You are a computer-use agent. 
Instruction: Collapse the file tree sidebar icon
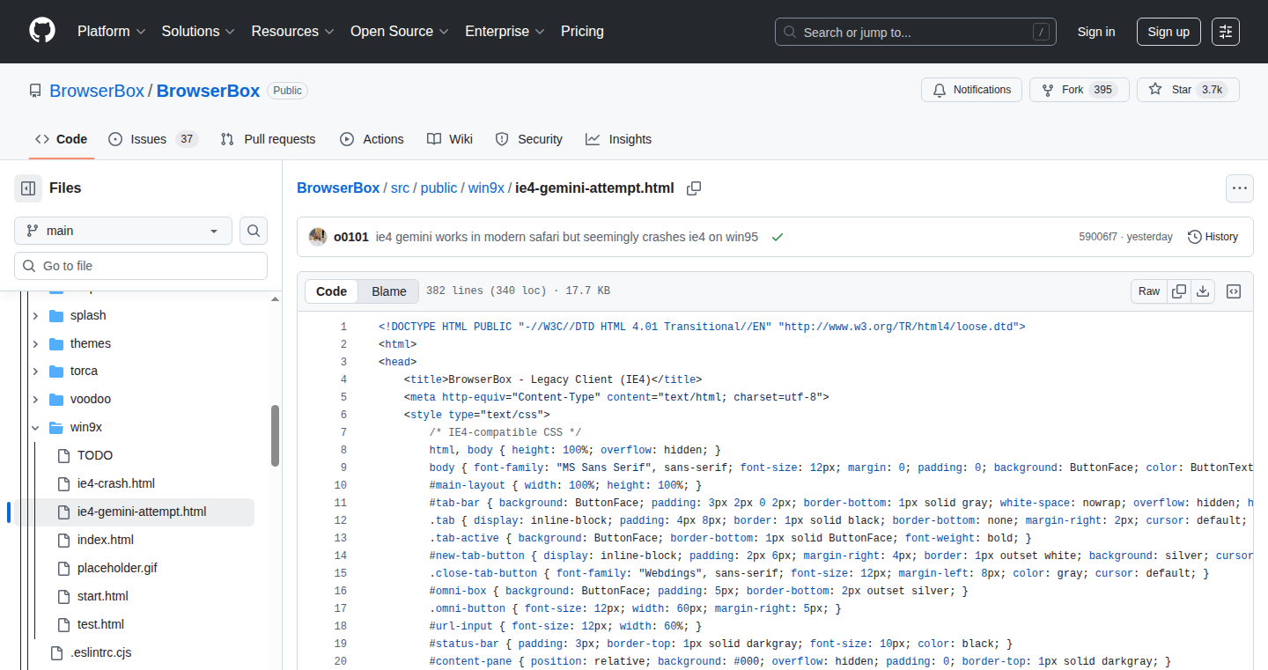pyautogui.click(x=28, y=188)
